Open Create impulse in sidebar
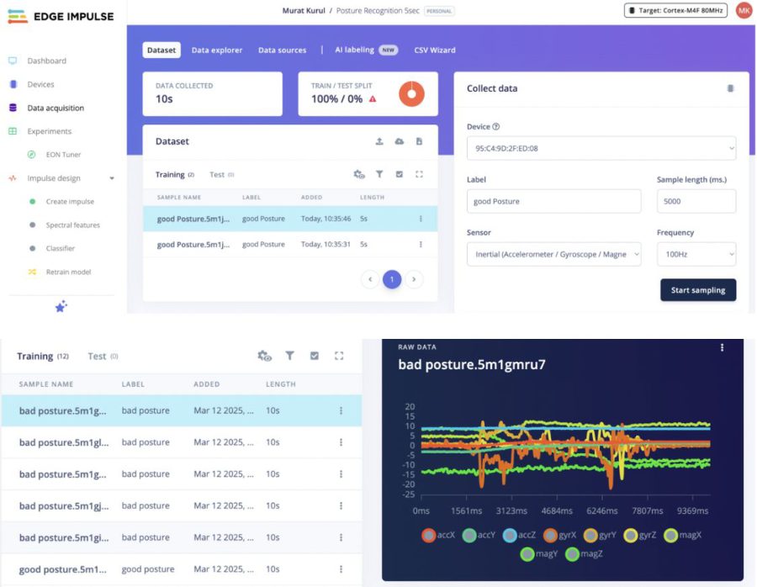 pos(70,201)
